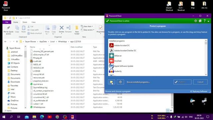213x120 pixels.
Task: Click Rescan installed programs link
Action: pyautogui.click(x=138, y=82)
